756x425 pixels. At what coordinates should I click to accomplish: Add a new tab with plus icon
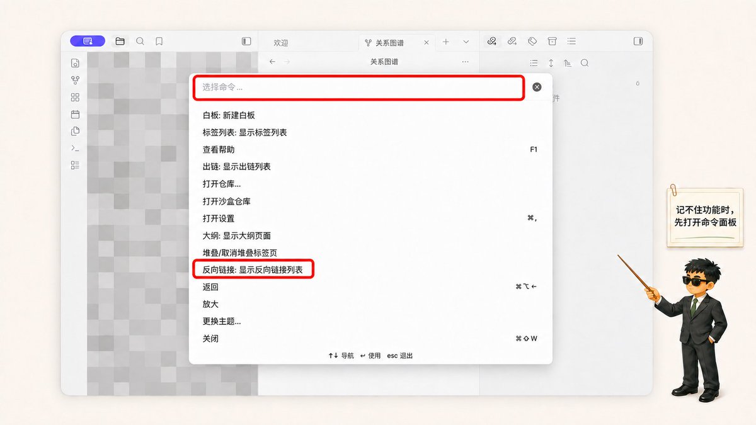coord(446,42)
